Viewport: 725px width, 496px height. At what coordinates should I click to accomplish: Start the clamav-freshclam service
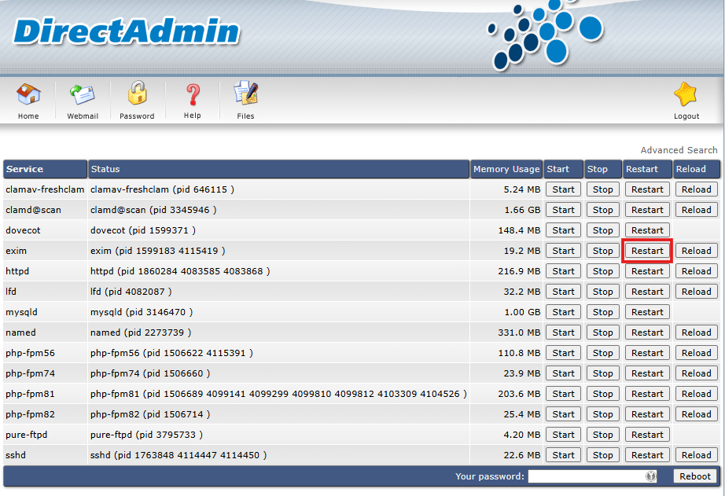click(563, 189)
